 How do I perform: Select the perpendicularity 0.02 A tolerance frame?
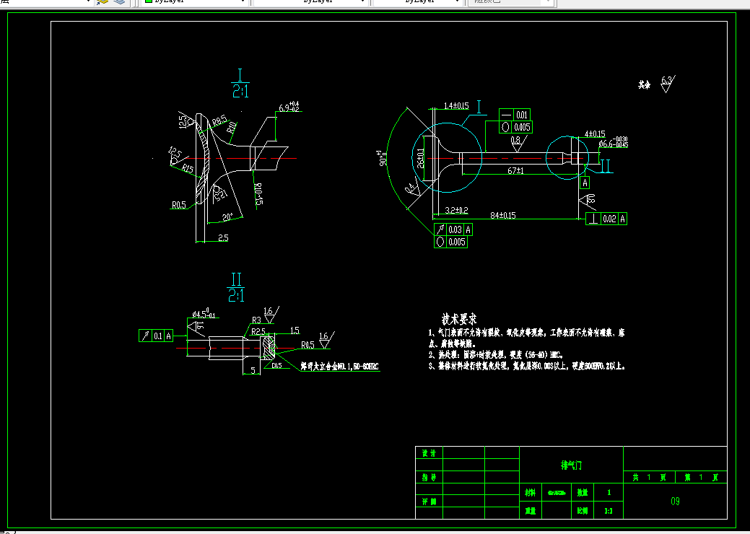pos(606,219)
